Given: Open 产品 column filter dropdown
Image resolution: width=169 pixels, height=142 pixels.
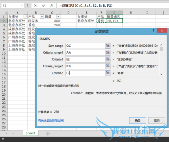Looking at the screenshot, I should 42,17.
